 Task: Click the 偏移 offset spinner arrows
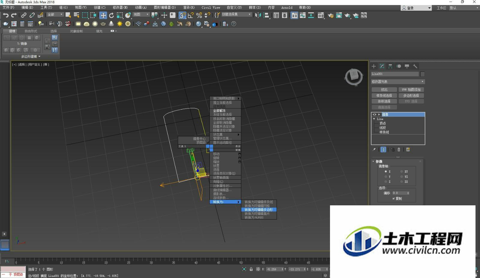[x=408, y=193]
